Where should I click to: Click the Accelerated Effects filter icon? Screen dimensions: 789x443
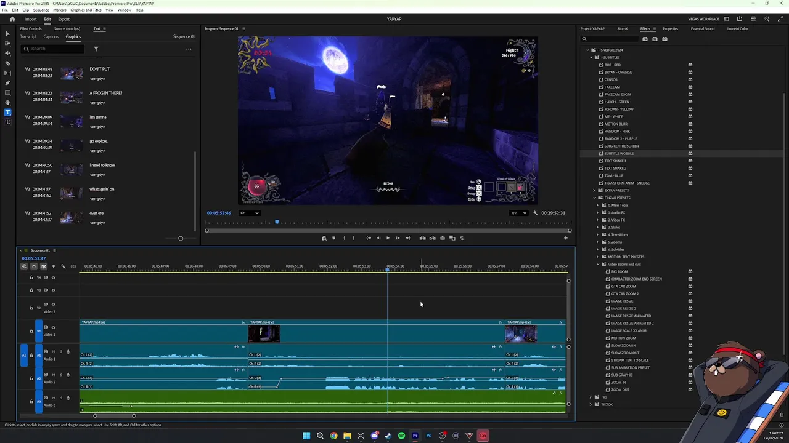[645, 39]
